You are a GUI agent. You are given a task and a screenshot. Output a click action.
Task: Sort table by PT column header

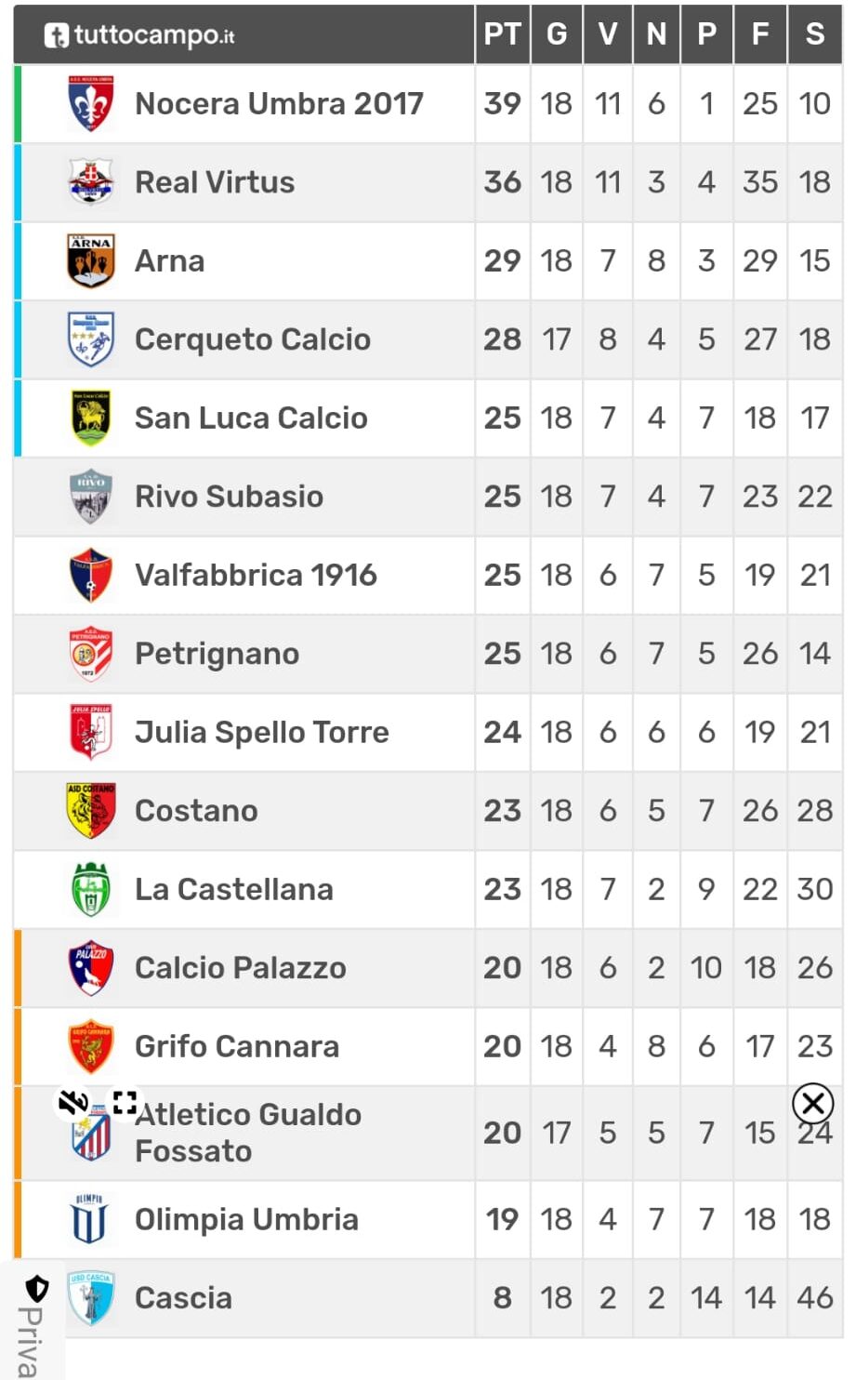coord(502,34)
